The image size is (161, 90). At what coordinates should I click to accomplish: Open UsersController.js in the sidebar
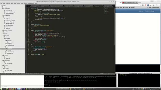pos(10,13)
